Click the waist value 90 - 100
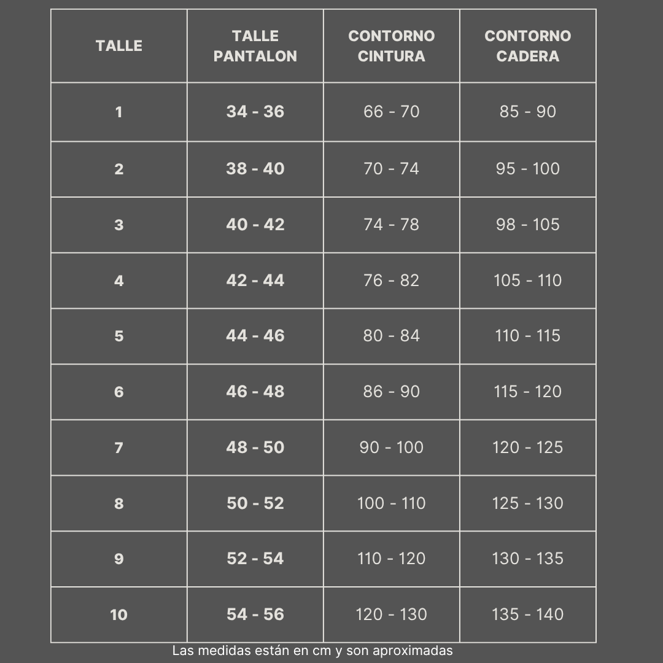The image size is (663, 663). pos(392,448)
